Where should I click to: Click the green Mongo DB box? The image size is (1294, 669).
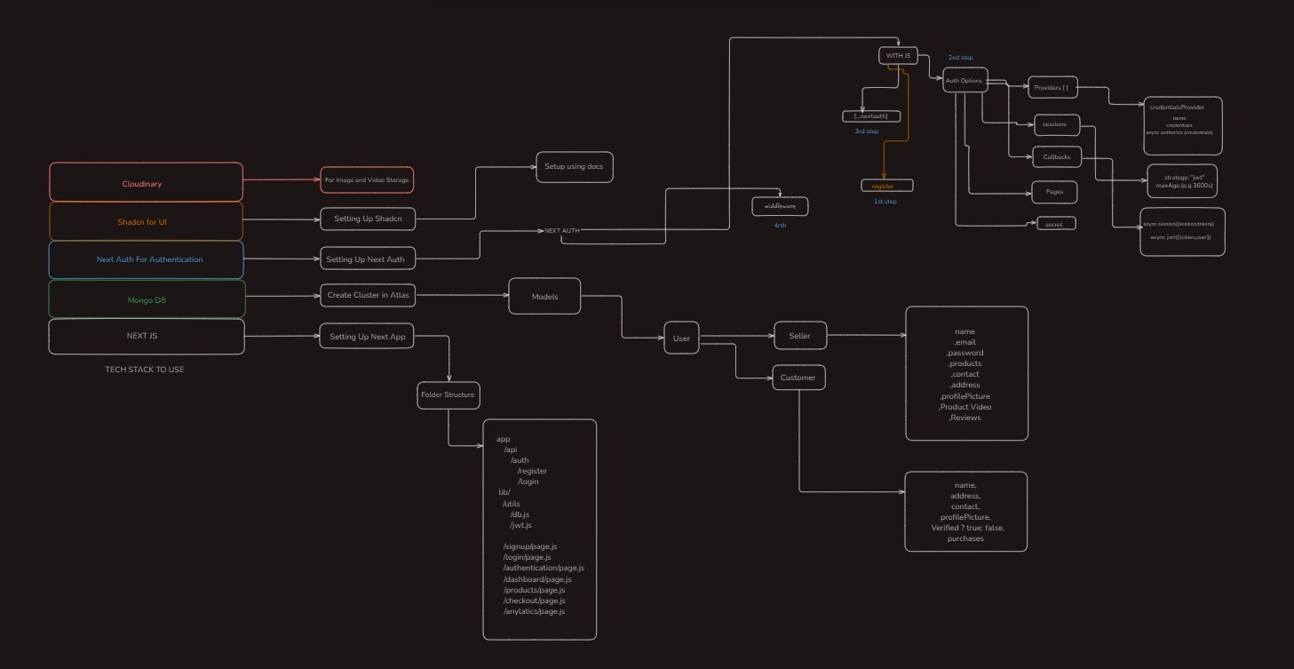coord(146,300)
